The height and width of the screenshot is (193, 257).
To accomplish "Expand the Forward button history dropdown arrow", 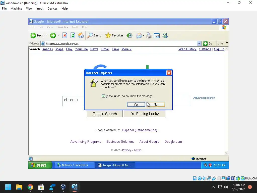I will [x=59, y=35].
